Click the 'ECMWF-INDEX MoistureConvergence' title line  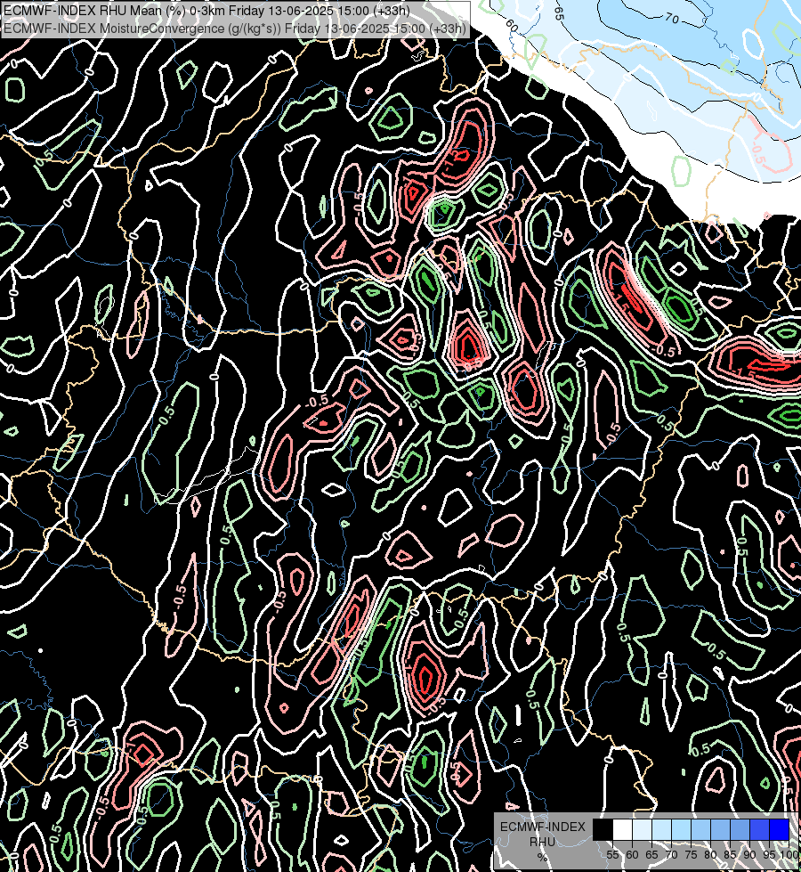[235, 29]
